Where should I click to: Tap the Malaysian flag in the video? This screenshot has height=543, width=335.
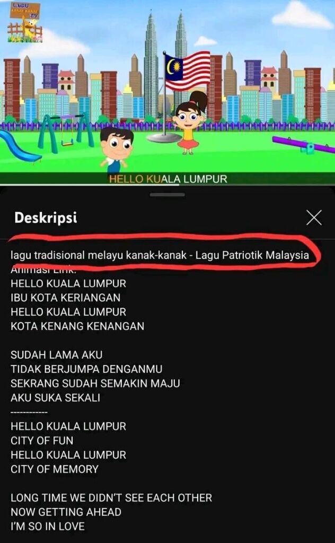(x=188, y=71)
